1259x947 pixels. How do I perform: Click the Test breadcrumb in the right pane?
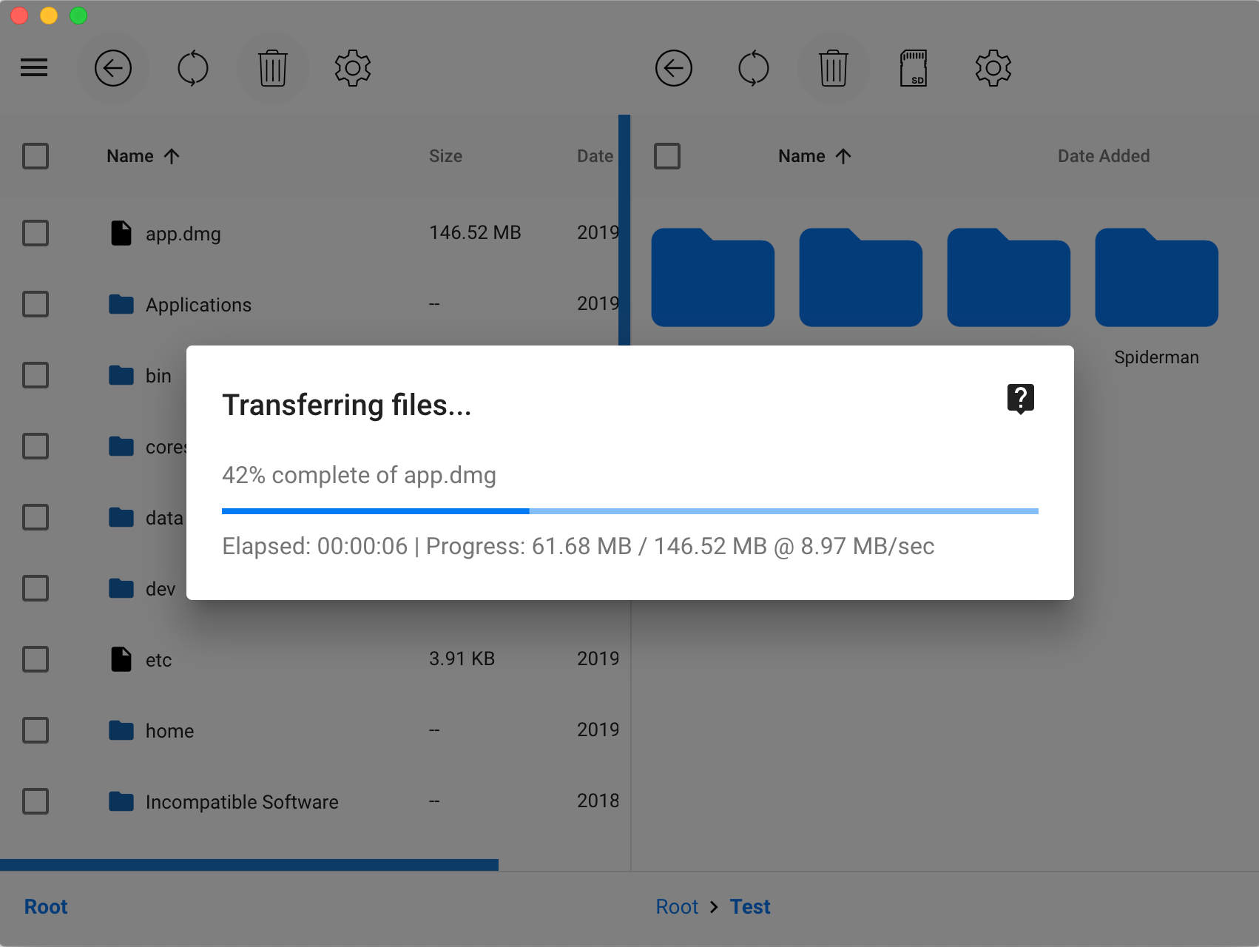[750, 906]
